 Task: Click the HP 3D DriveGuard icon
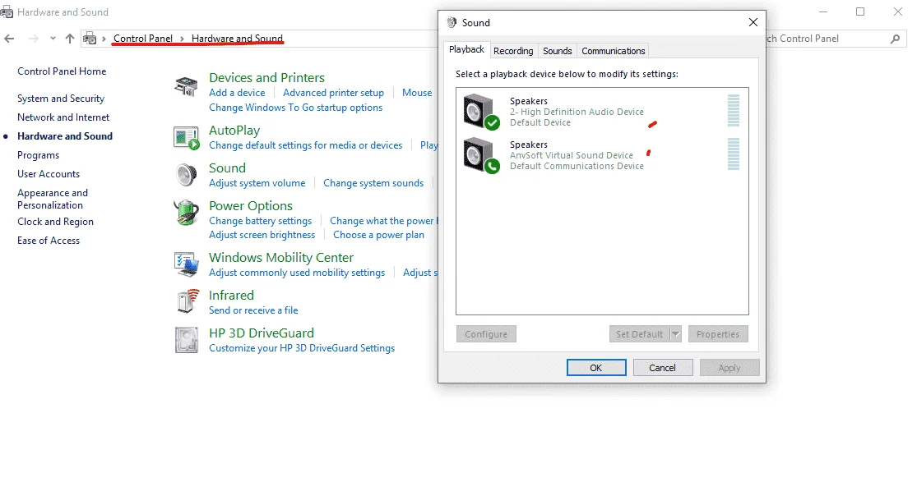[x=187, y=340]
